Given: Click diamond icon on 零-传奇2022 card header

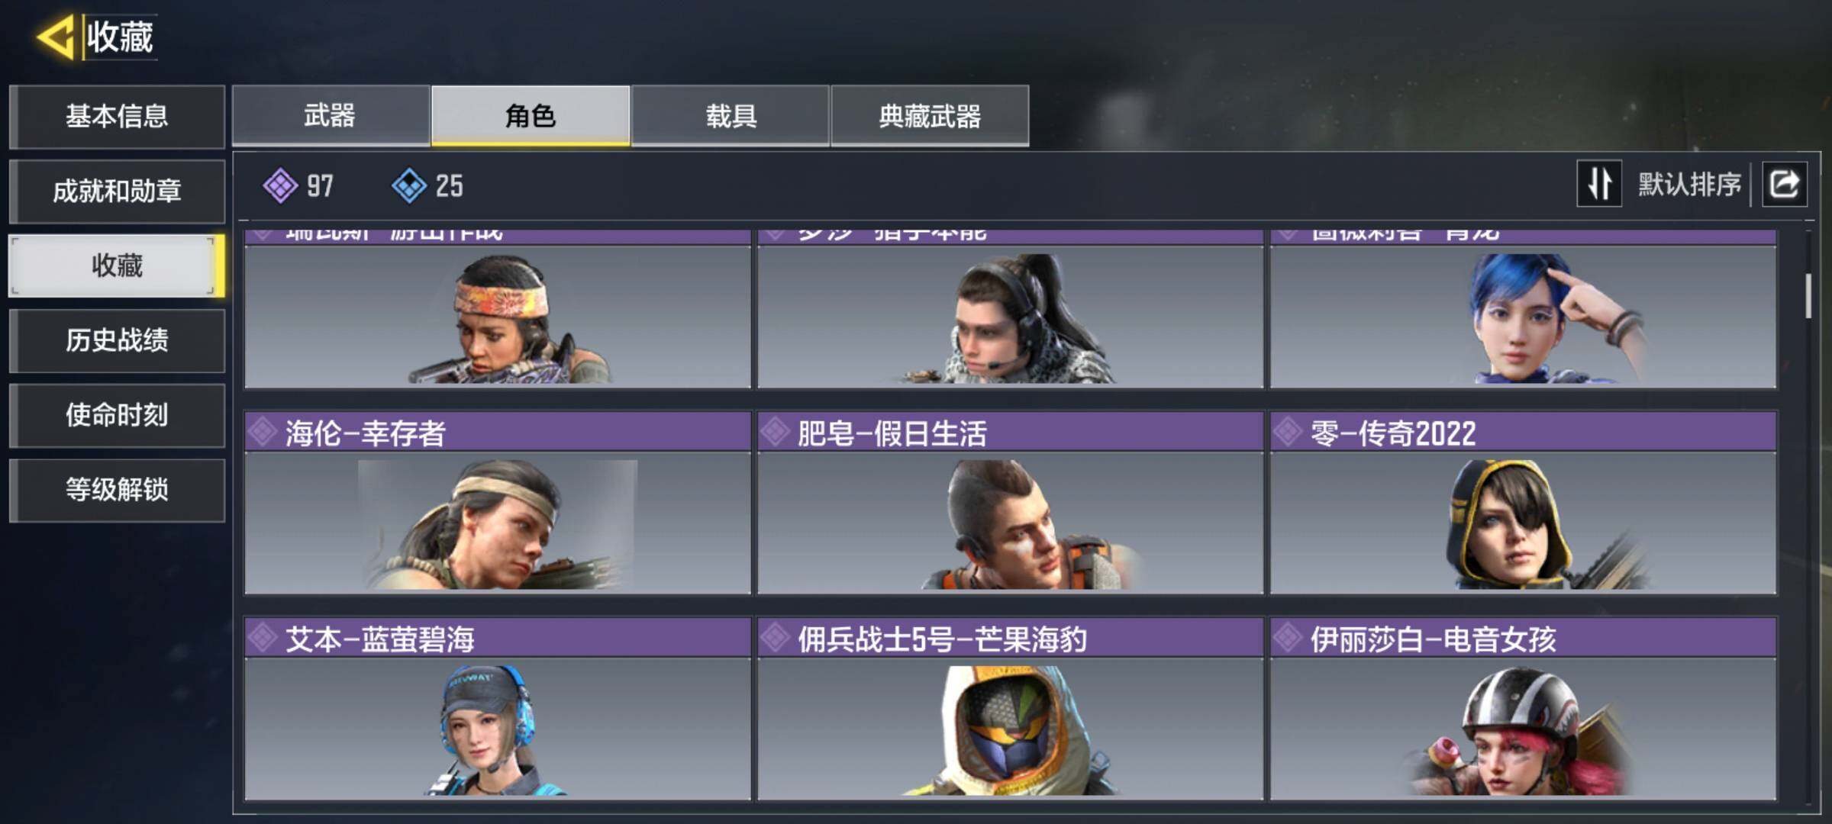Looking at the screenshot, I should (x=1288, y=433).
